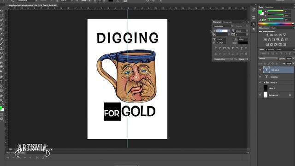Screen dimensions: 295x166
Task: Open the layer Fill dropdown arrow
Action: click(x=293, y=64)
